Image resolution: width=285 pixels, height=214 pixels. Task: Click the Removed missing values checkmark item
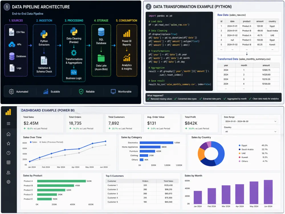[160, 99]
